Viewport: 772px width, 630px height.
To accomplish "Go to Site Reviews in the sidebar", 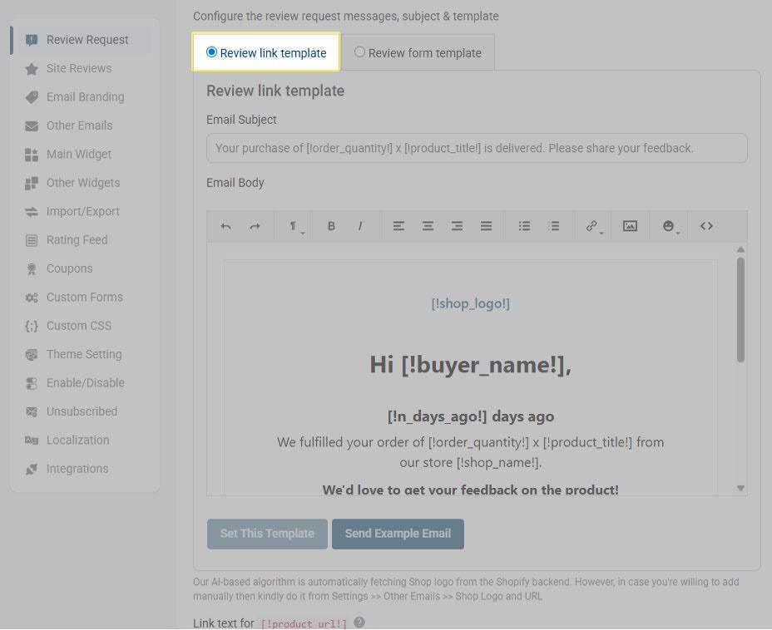I will 80,68.
